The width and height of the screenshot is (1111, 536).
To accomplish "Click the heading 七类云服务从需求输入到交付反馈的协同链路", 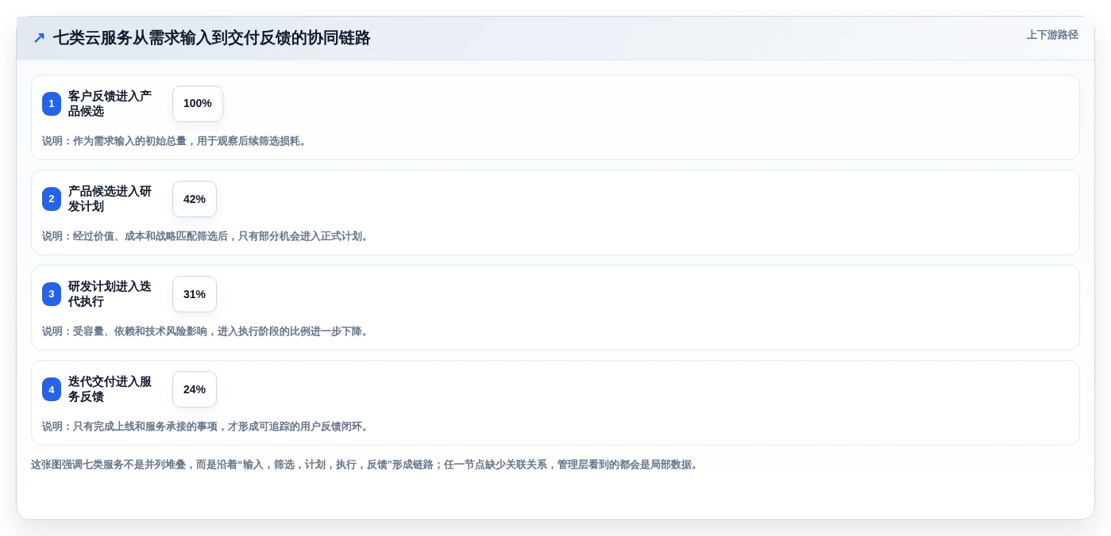I will point(212,38).
